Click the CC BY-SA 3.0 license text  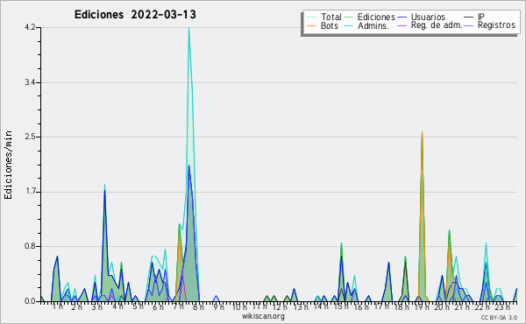point(499,318)
